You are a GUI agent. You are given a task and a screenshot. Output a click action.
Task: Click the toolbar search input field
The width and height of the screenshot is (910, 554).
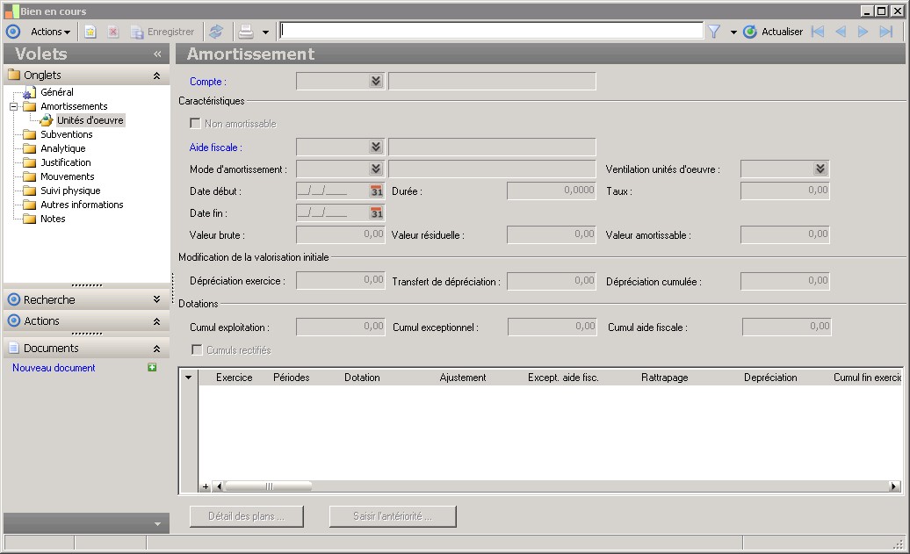click(491, 31)
